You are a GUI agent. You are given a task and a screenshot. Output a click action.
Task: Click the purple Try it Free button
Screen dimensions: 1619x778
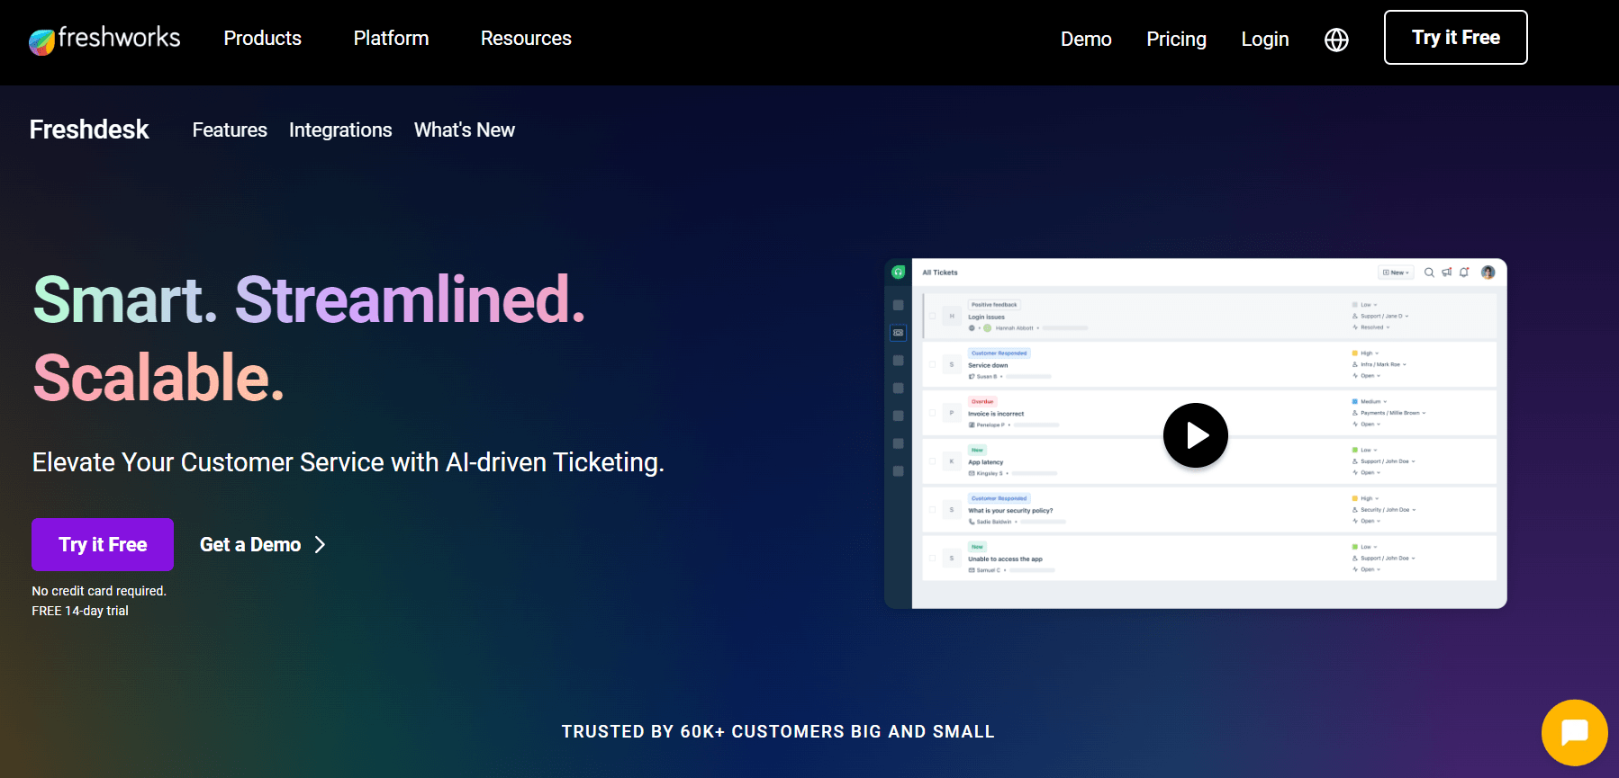pyautogui.click(x=103, y=544)
